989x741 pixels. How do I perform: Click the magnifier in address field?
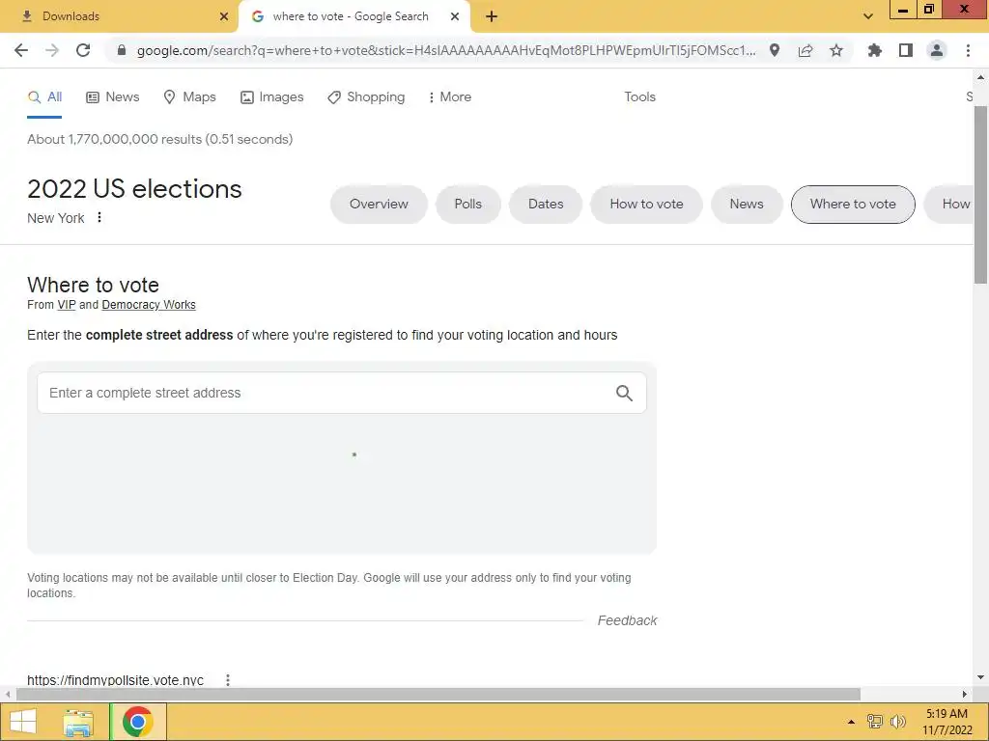[625, 394]
